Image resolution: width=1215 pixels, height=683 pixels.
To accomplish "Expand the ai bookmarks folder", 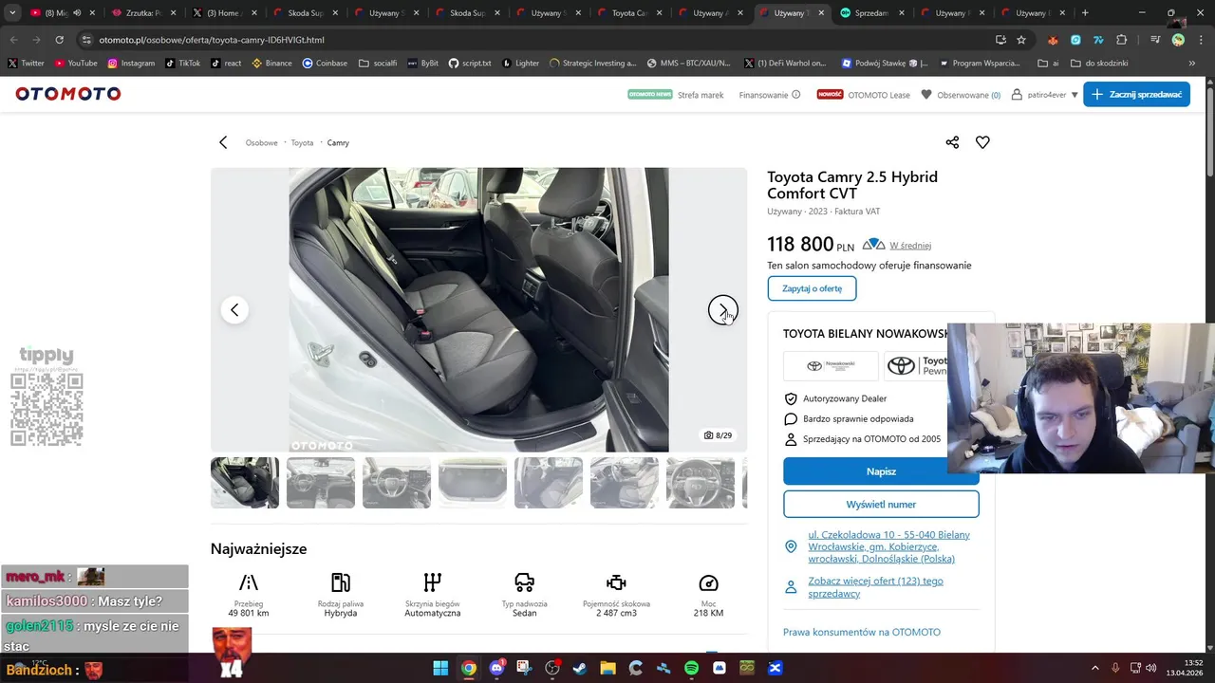I will [1049, 64].
